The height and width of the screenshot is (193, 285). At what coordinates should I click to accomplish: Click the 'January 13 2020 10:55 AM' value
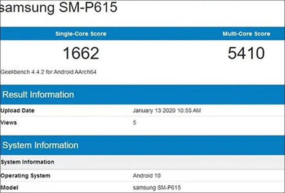click(167, 110)
